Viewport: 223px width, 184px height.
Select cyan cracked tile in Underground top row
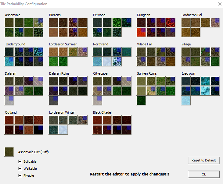(38, 52)
